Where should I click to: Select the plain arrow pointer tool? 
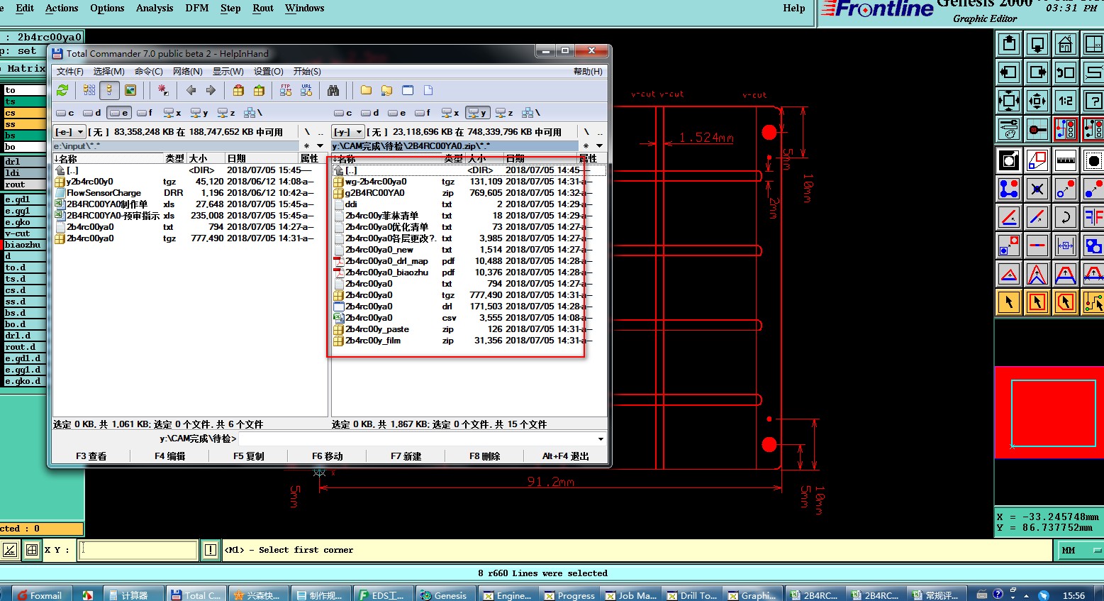point(1008,302)
